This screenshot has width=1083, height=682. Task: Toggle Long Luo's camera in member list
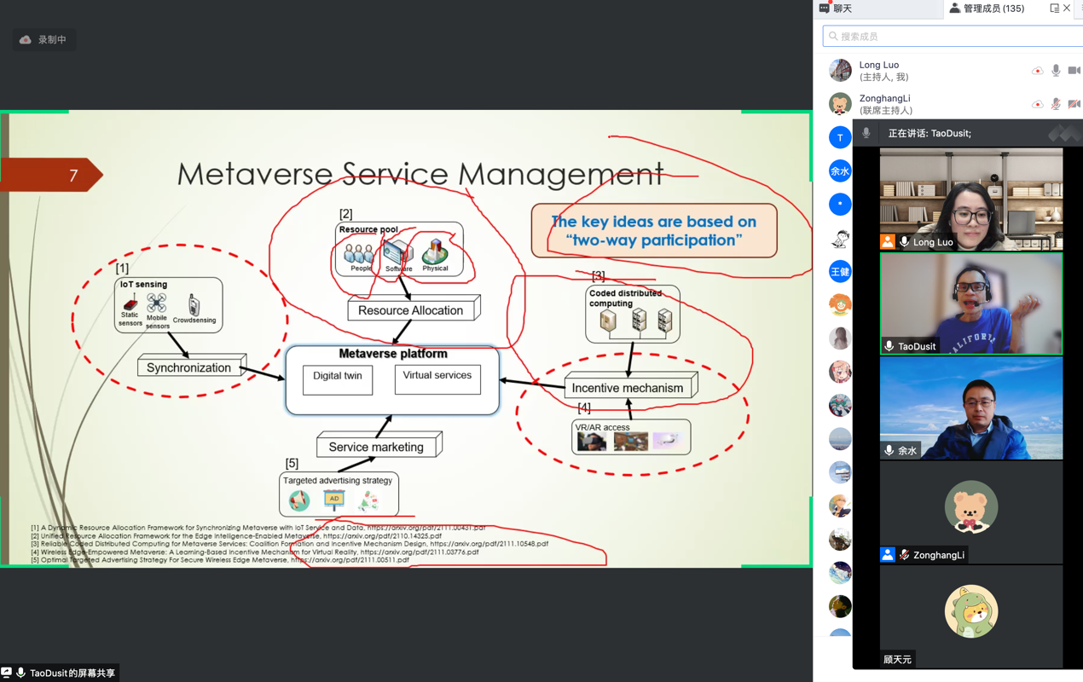click(1074, 71)
